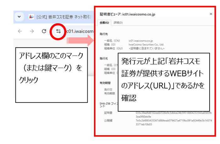Select IwaiCosmo Securities Co., Ltd. text

(146, 45)
